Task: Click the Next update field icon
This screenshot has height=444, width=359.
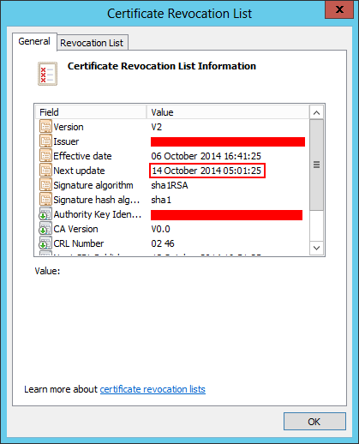Action: tap(45, 171)
